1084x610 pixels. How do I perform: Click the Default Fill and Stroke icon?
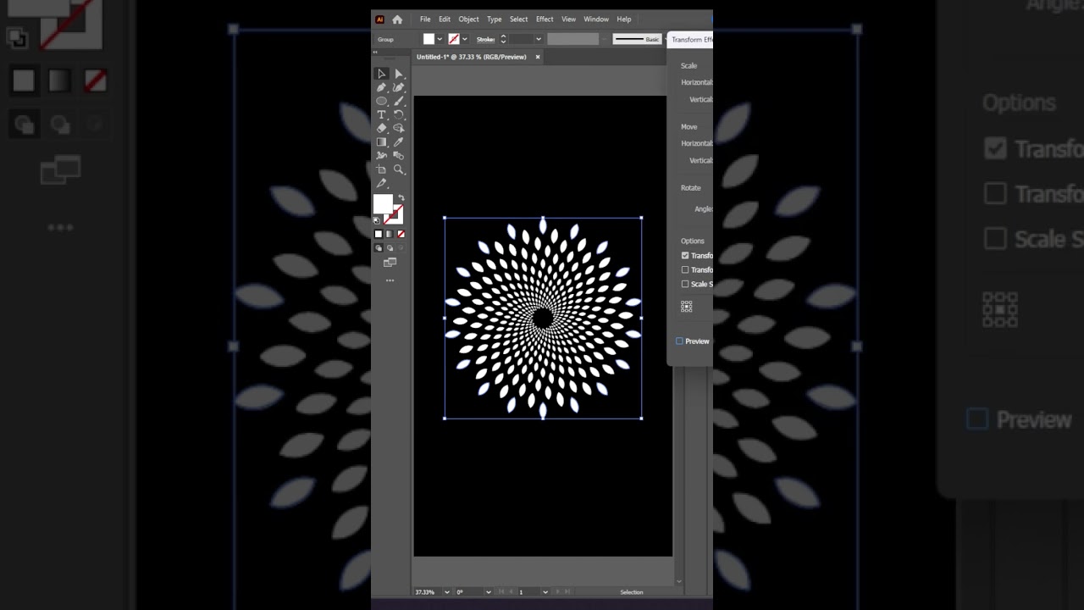[377, 220]
